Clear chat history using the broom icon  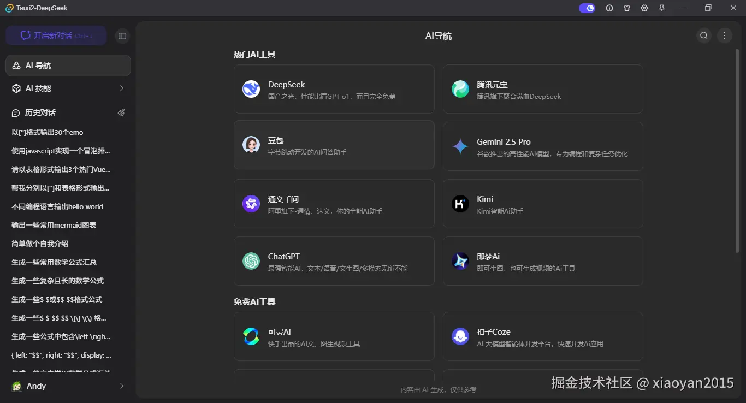121,112
